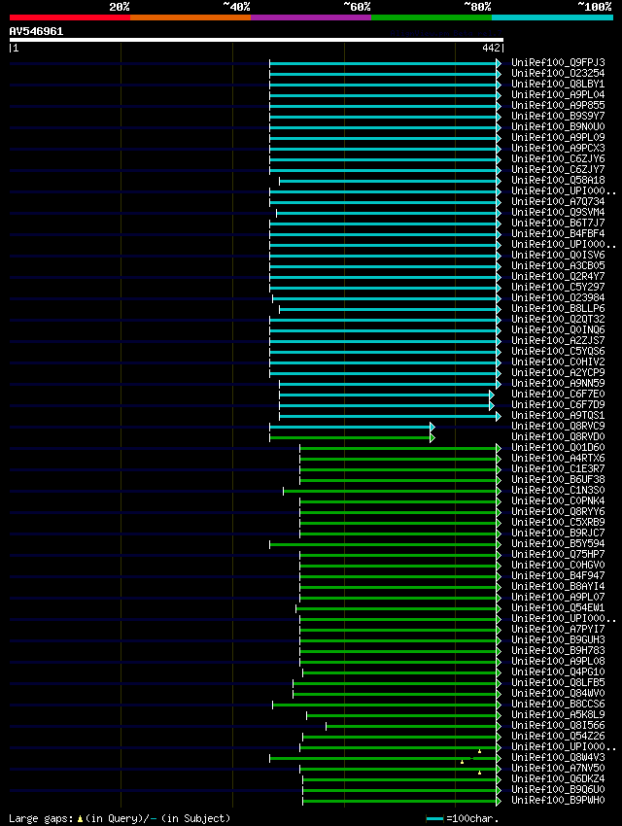Click label UniRef100_A9PL09

[x=558, y=137]
